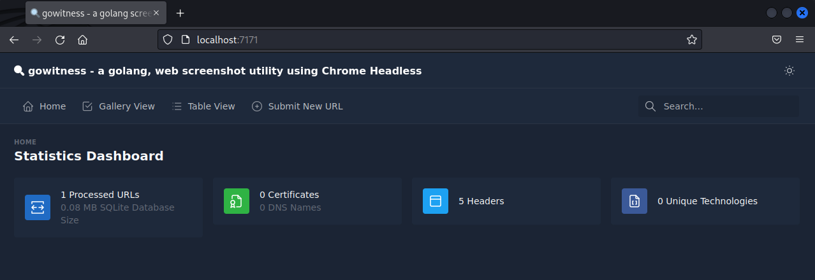Viewport: 815px width, 280px height.
Task: Open the Home navigation item
Action: tap(44, 106)
